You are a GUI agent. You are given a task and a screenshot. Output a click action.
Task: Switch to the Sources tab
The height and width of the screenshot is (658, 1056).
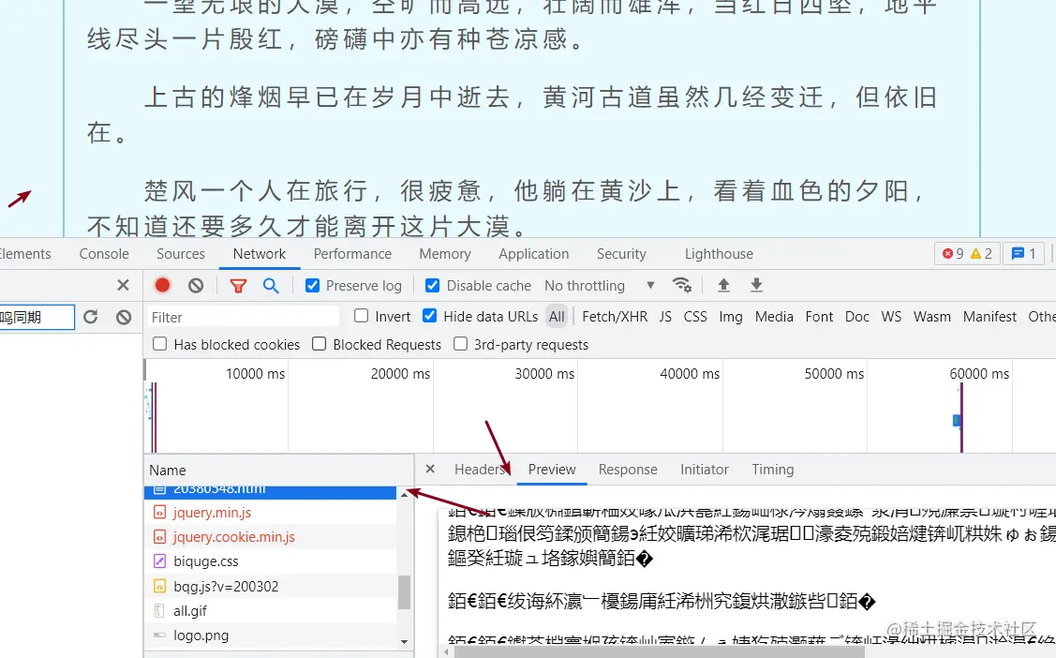pos(181,254)
